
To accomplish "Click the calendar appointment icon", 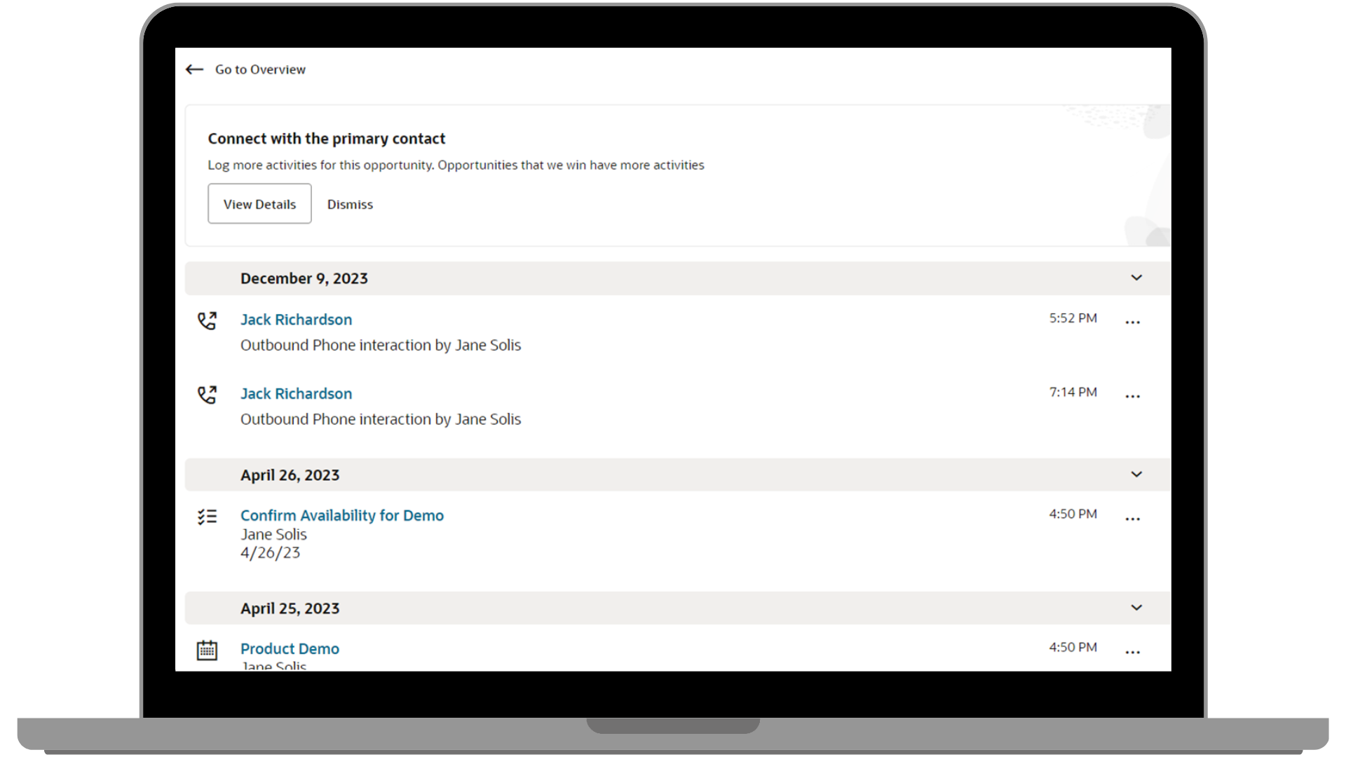I will coord(207,650).
